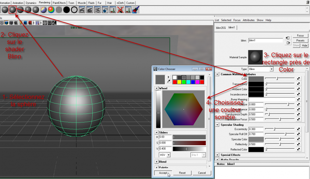Click the ramp shader rainbow sphere icon
Viewport: 310px width, 179px height.
coord(51,10)
